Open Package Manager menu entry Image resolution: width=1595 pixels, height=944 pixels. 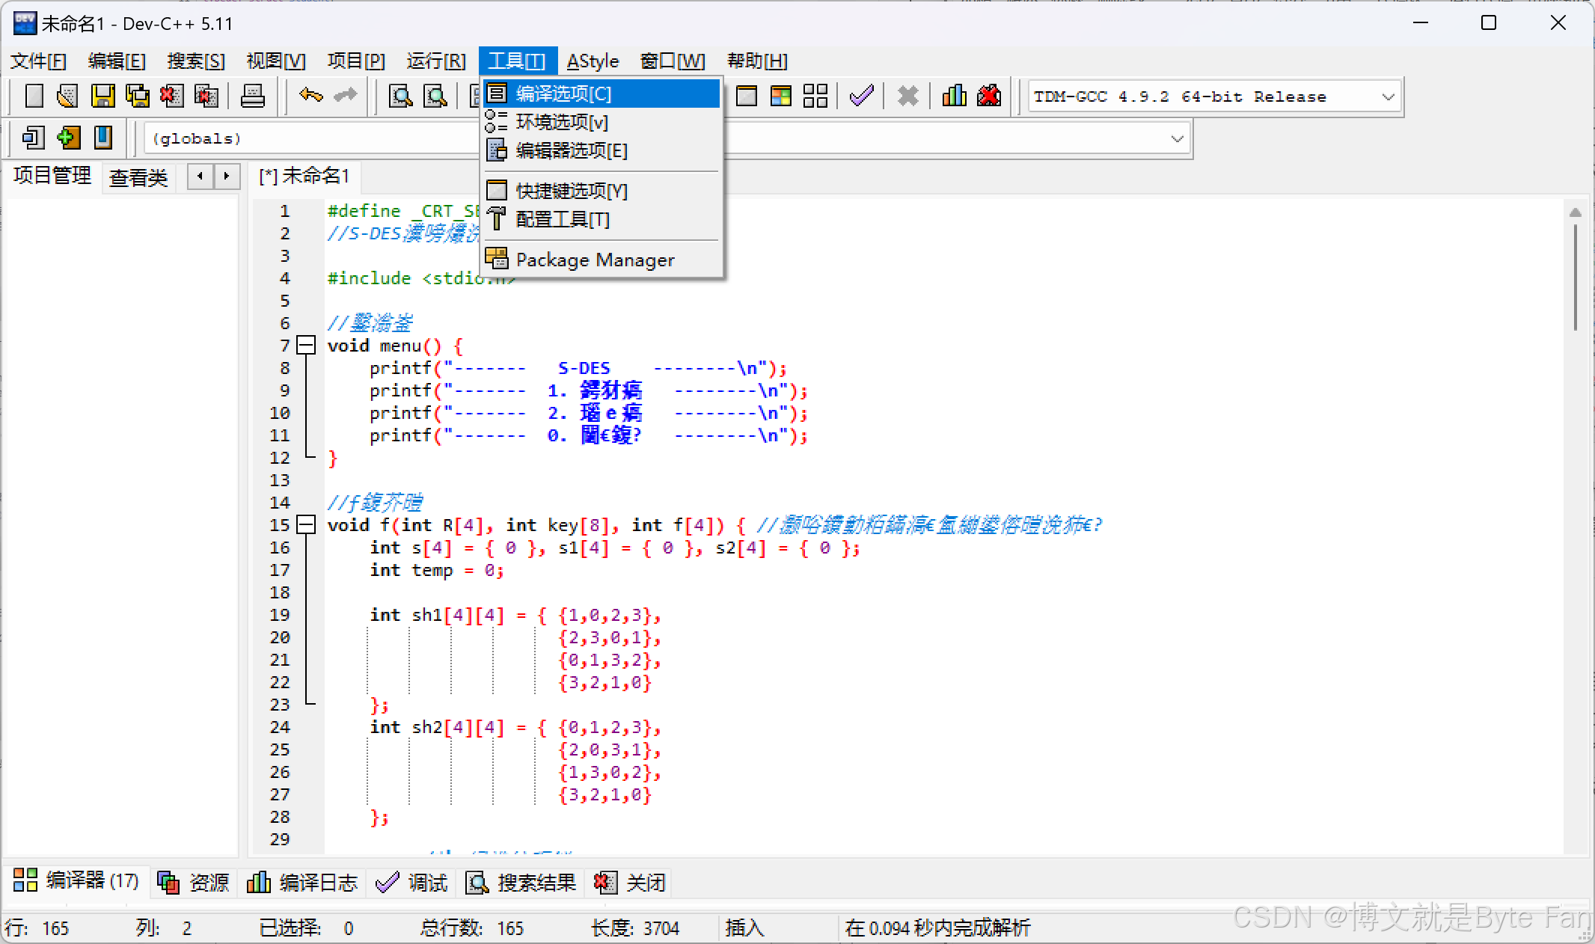click(595, 260)
